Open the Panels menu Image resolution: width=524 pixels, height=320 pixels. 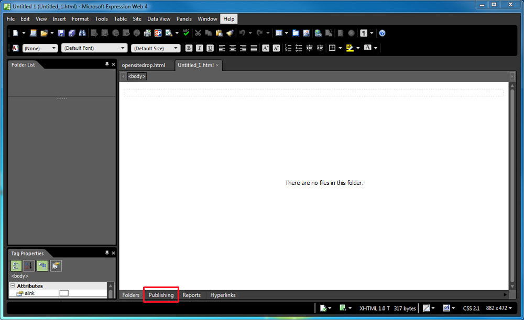pos(184,19)
